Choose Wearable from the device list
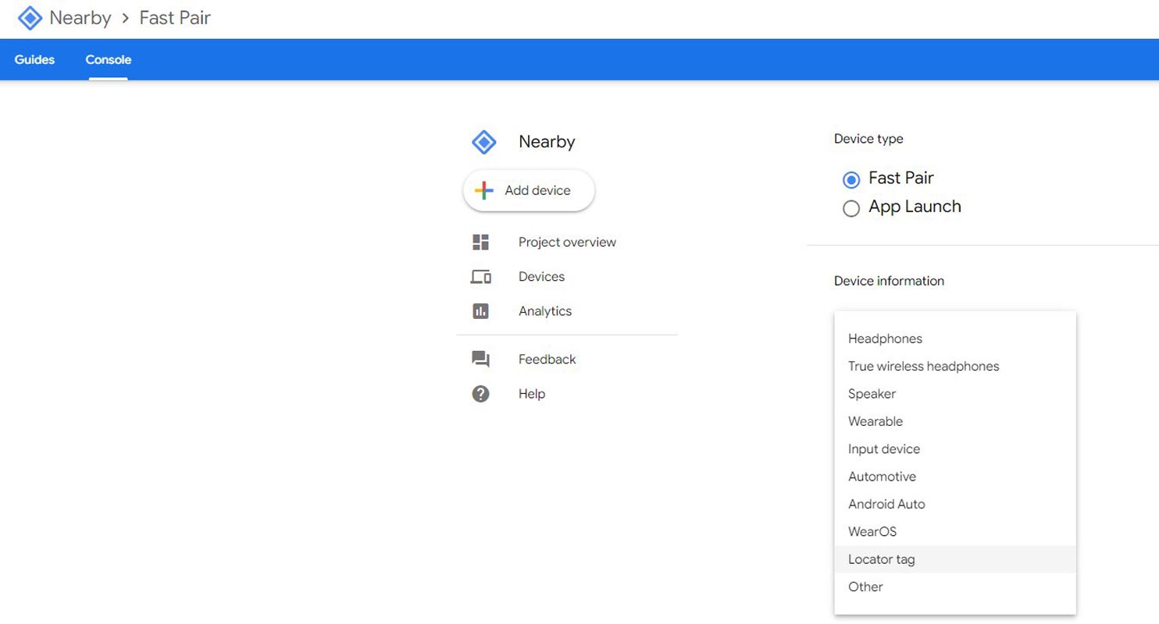Image resolution: width=1159 pixels, height=624 pixels. pyautogui.click(x=955, y=421)
